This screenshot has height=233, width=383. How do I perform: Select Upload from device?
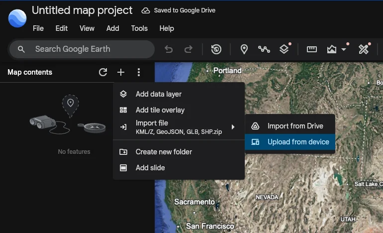point(290,142)
